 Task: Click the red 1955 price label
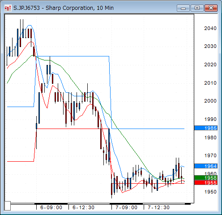point(206,183)
